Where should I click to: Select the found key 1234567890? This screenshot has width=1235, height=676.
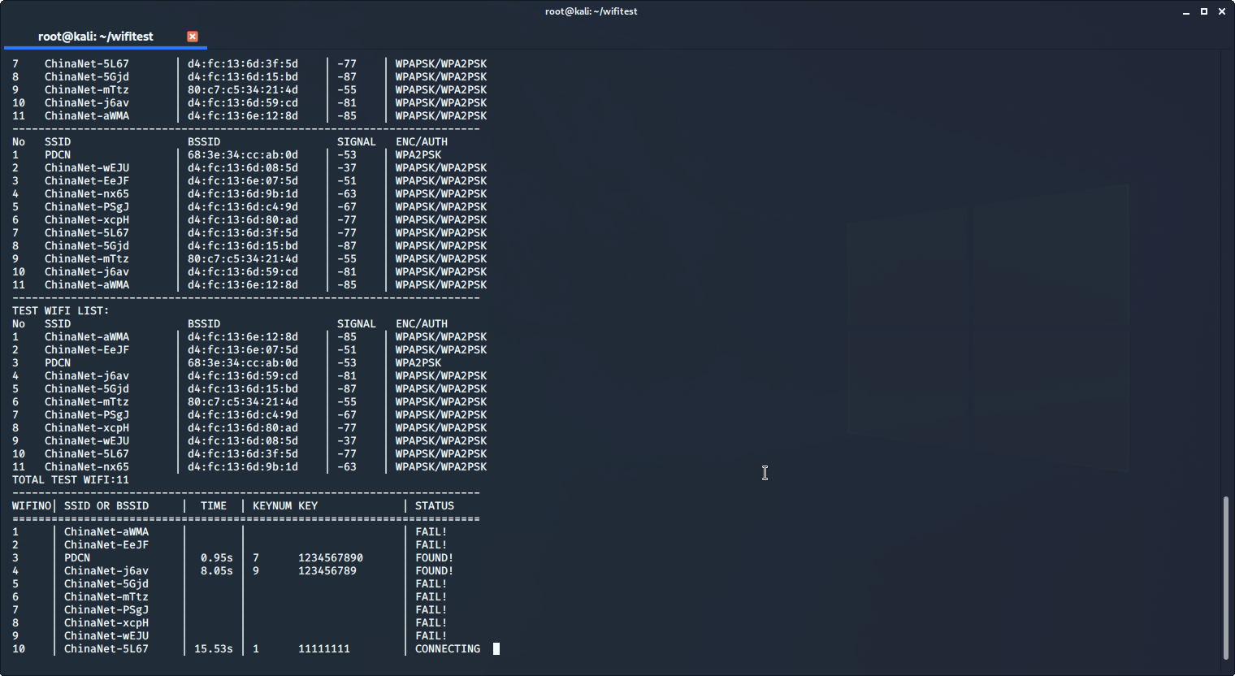(331, 557)
